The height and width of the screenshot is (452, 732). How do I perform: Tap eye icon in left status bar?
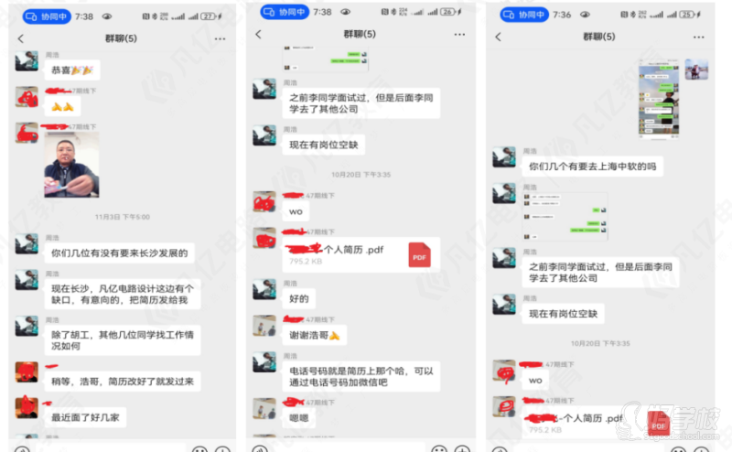[x=107, y=16]
